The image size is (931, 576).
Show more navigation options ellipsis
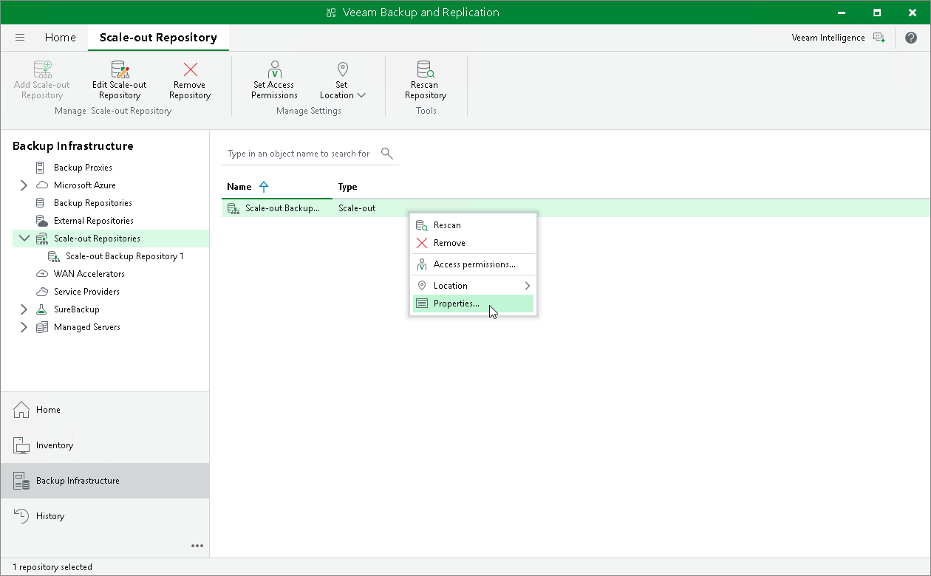click(197, 546)
